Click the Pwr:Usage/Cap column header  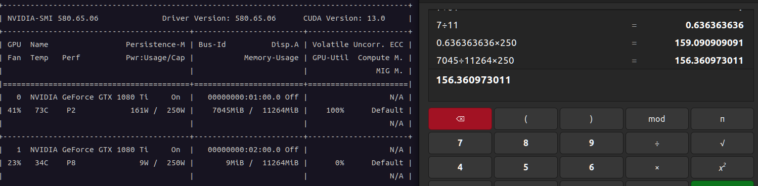(x=155, y=58)
